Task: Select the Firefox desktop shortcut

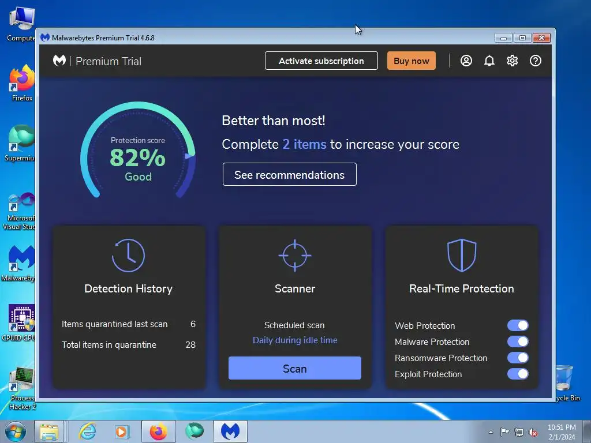Action: point(21,83)
